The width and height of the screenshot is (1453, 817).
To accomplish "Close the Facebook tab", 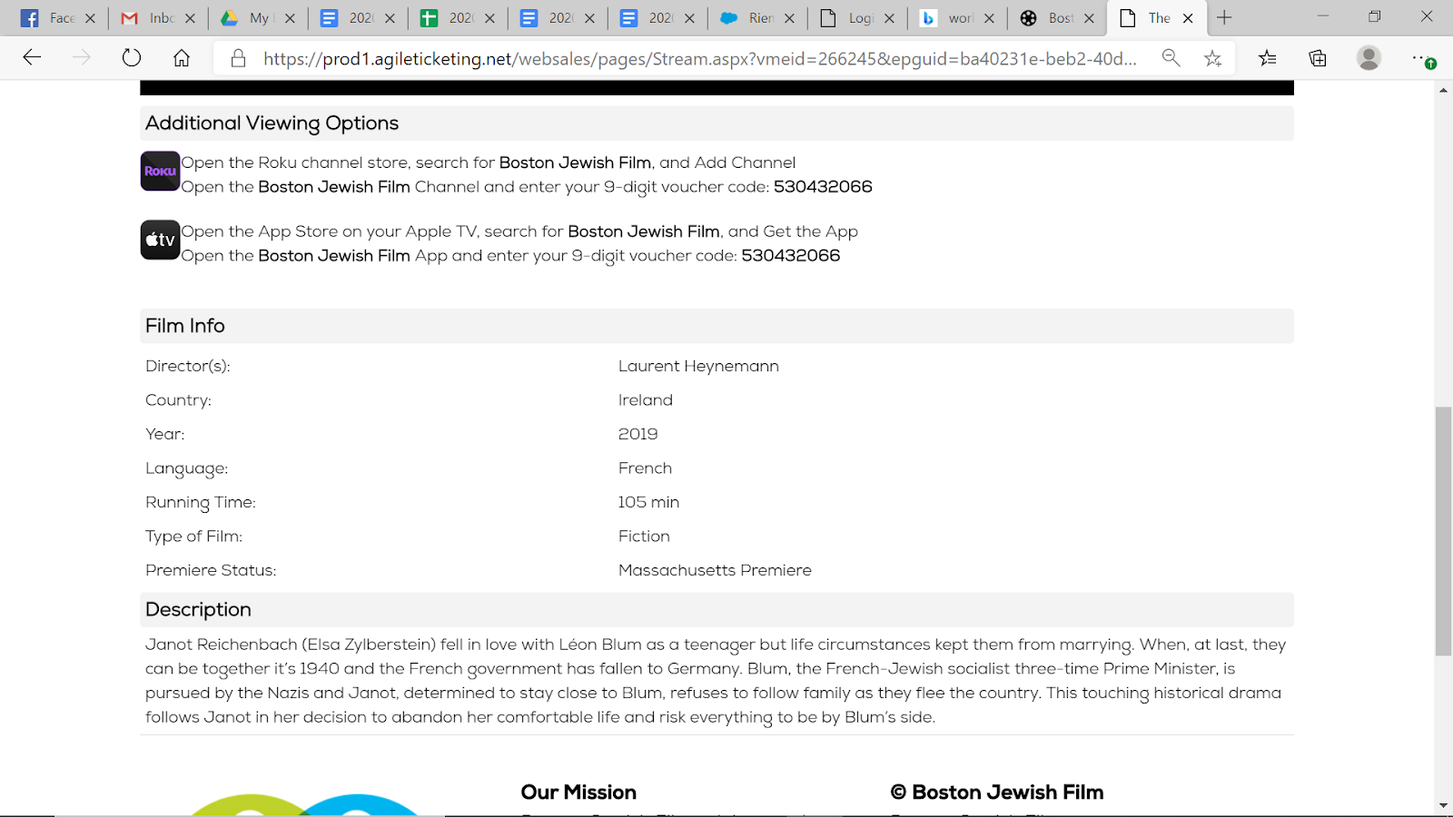I will [90, 18].
